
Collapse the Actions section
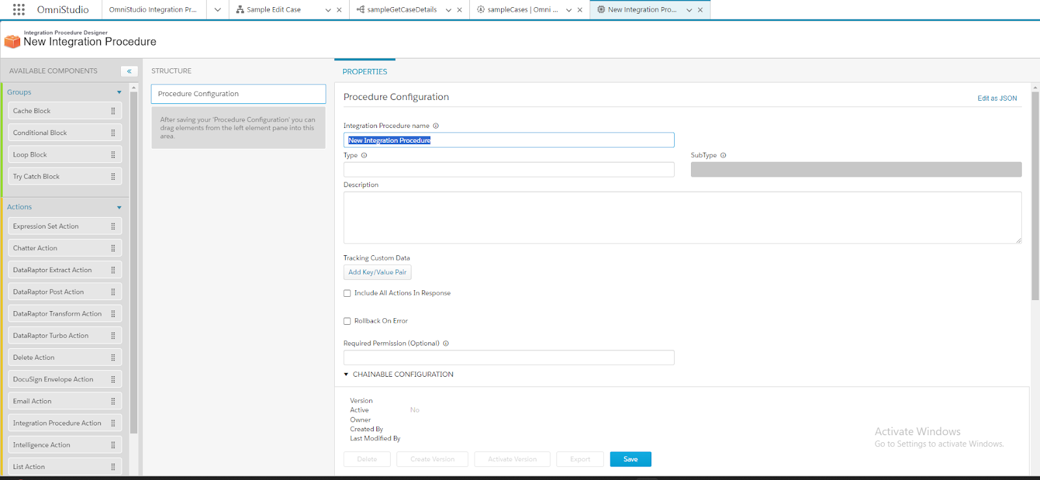(119, 207)
